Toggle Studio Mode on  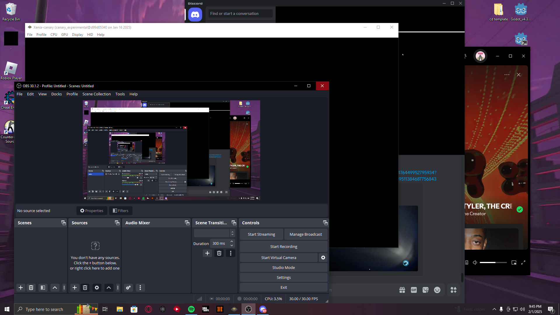(x=283, y=267)
